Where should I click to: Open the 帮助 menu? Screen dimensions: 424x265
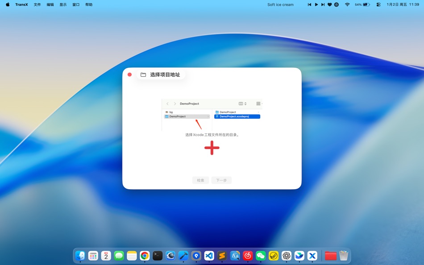tap(88, 4)
